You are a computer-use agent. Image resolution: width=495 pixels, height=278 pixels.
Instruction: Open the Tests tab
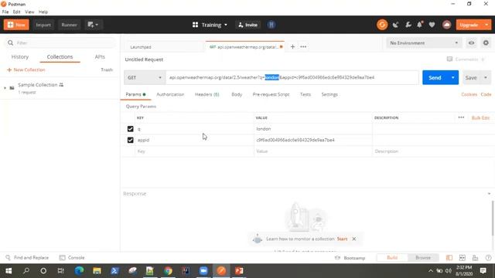point(306,94)
